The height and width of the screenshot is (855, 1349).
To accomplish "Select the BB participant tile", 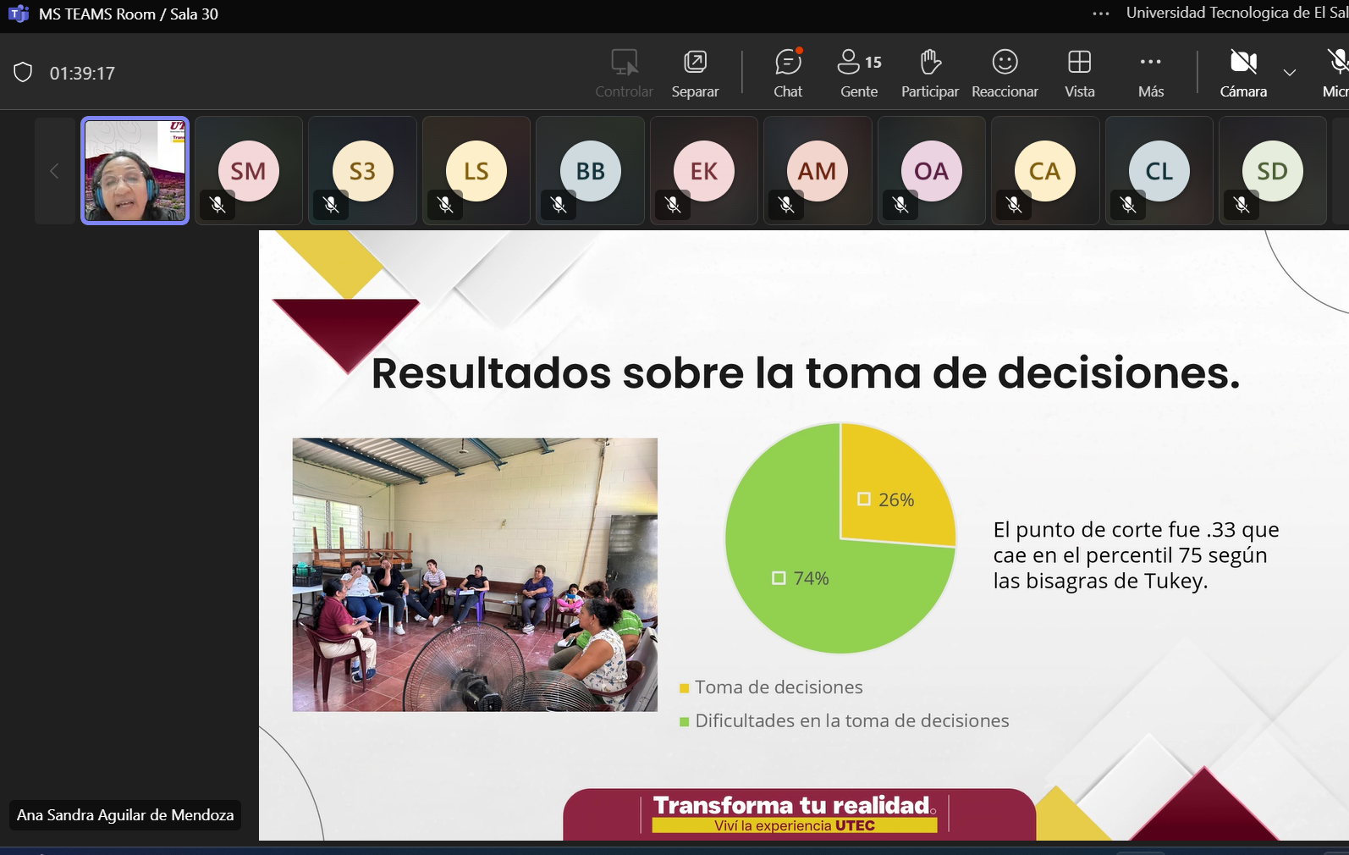I will click(590, 171).
